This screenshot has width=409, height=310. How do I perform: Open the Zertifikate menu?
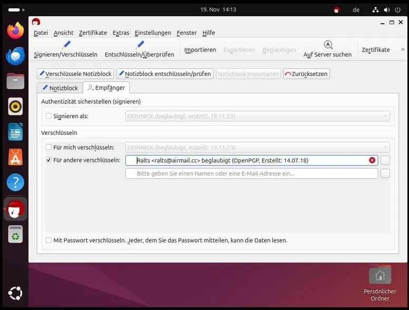(93, 33)
